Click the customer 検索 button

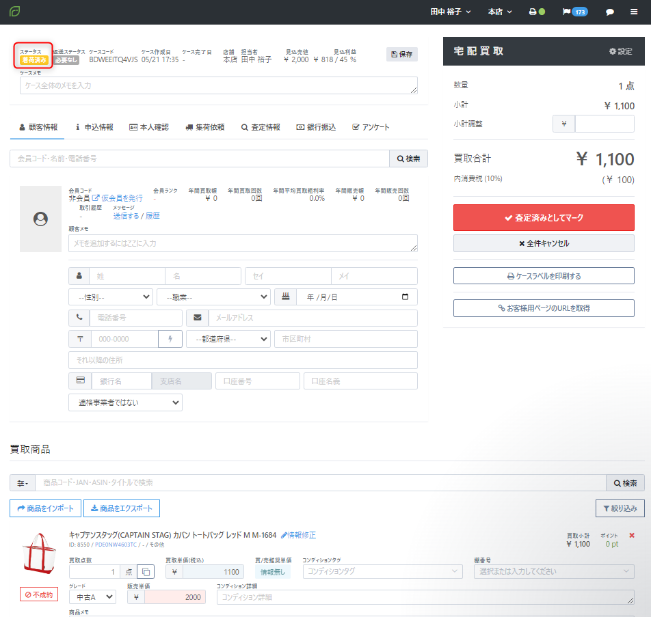click(x=408, y=159)
